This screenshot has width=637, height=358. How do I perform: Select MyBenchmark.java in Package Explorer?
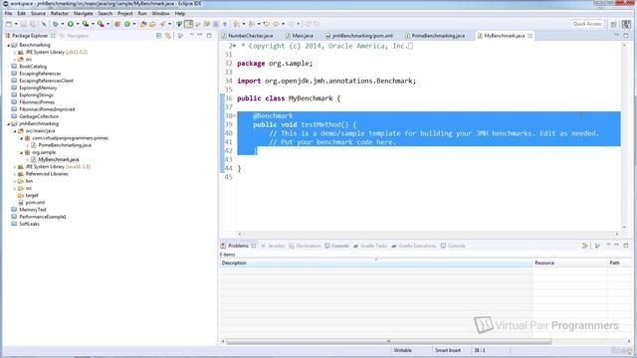59,159
